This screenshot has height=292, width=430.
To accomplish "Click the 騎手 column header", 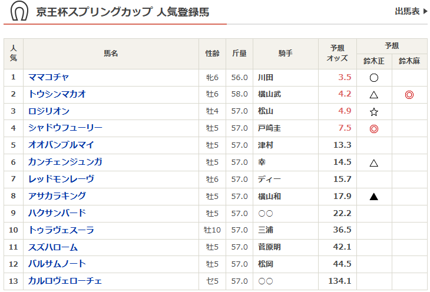I will (286, 54).
